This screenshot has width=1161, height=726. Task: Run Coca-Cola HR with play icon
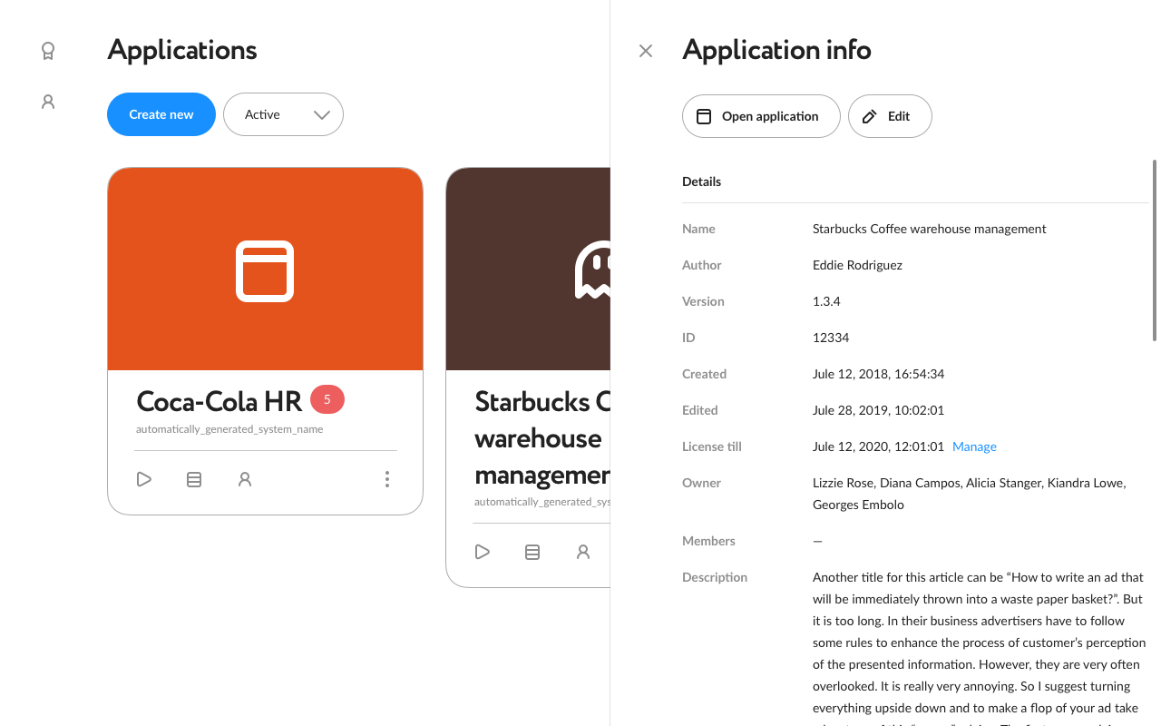tap(144, 479)
